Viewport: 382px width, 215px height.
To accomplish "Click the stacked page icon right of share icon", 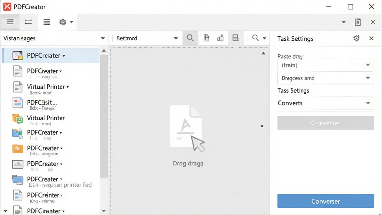I will click(235, 38).
